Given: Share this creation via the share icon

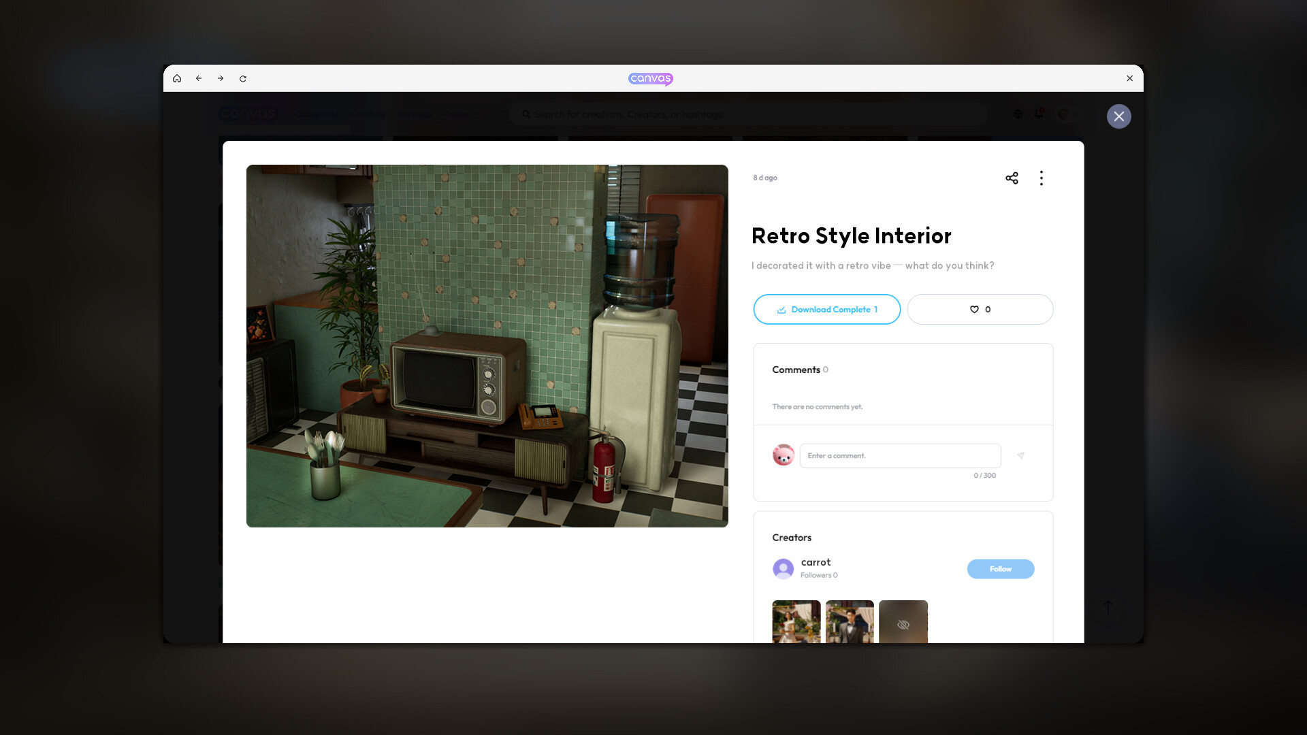Looking at the screenshot, I should point(1012,178).
